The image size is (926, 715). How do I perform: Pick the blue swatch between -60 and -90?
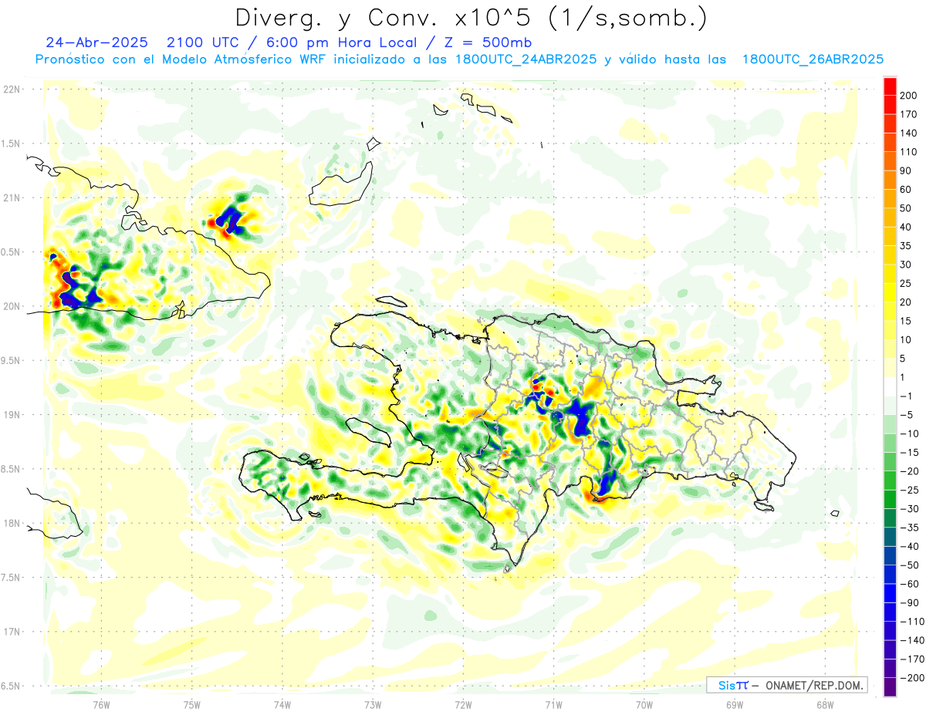(891, 593)
